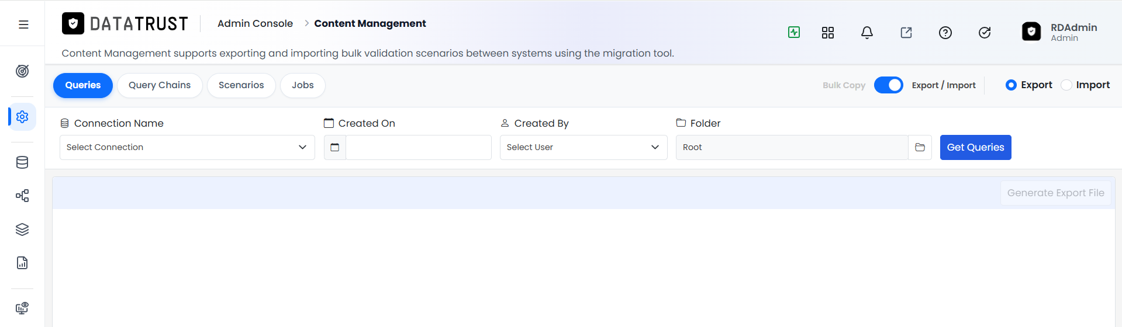Screen dimensions: 1122x327
Task: Click the Bulk Copy label
Action: [x=844, y=85]
